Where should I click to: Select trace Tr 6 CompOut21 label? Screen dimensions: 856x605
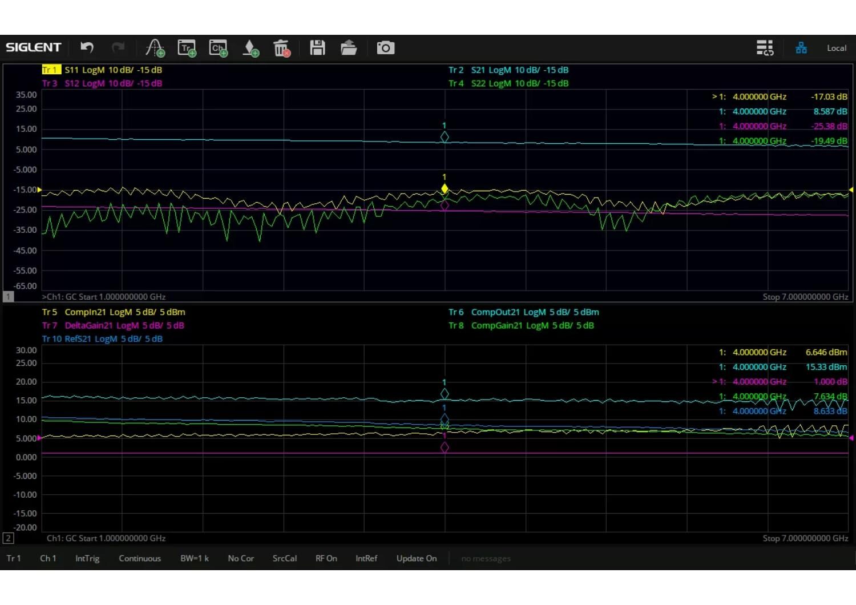click(x=524, y=312)
